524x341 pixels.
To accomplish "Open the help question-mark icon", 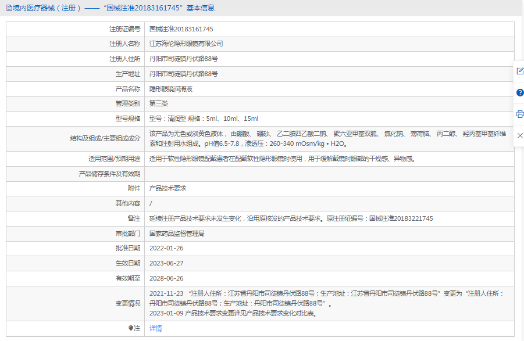I will [x=520, y=93].
